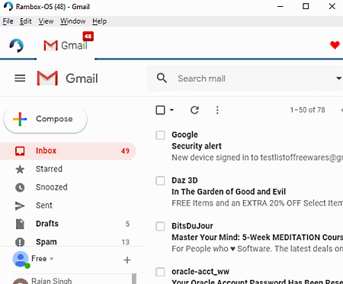Open the Drafts folder
This screenshot has width=343, height=284.
[68, 224]
